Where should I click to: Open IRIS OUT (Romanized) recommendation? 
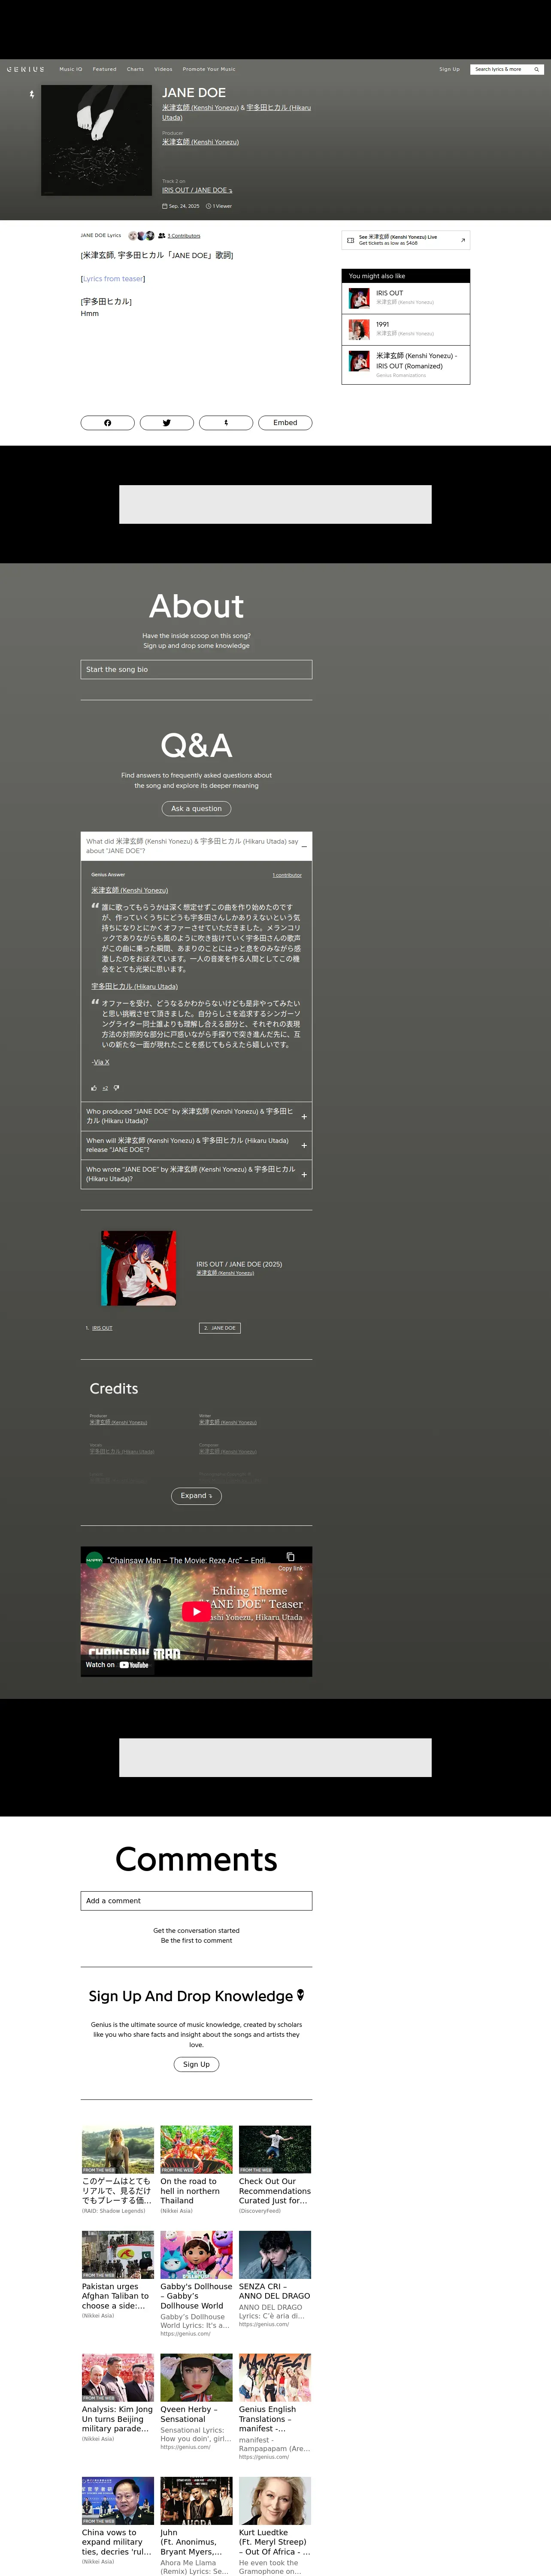pos(406,364)
